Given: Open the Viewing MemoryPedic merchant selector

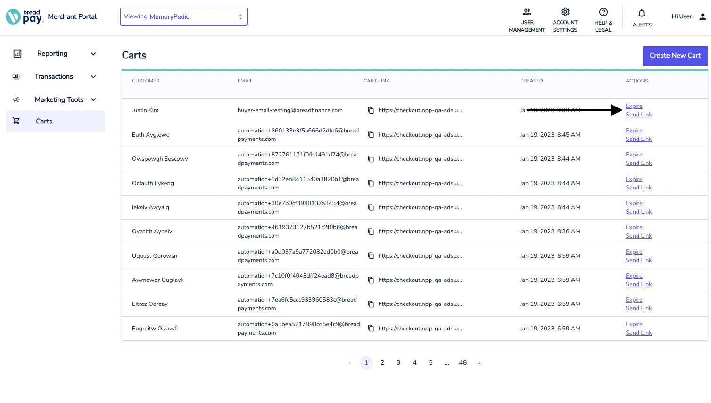Looking at the screenshot, I should coord(184,16).
